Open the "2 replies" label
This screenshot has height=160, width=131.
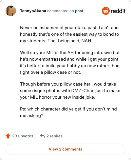click(x=54, y=136)
